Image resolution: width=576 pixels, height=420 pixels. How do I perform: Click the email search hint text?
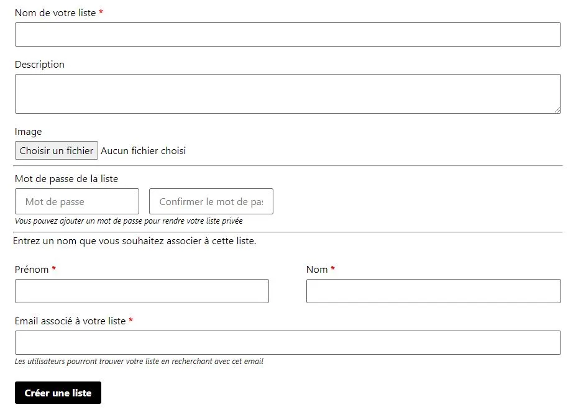[139, 362]
